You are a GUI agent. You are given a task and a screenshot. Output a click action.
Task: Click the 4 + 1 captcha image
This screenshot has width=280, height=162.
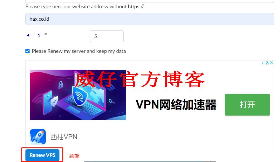coord(37,35)
